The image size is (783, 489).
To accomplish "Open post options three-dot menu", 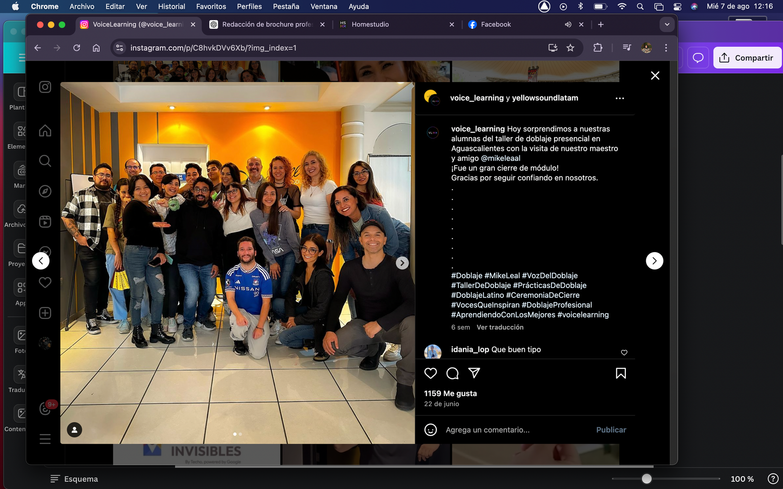I will 619,98.
